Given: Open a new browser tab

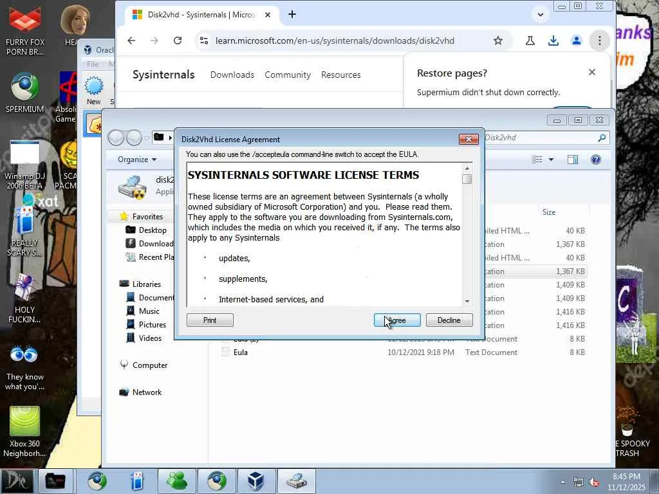Looking at the screenshot, I should 292,14.
